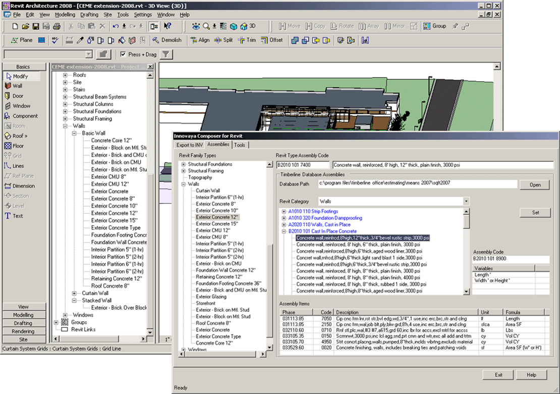Image resolution: width=560 pixels, height=394 pixels.
Task: Select Retaining Concrete 12" in project browser
Action: [116, 278]
